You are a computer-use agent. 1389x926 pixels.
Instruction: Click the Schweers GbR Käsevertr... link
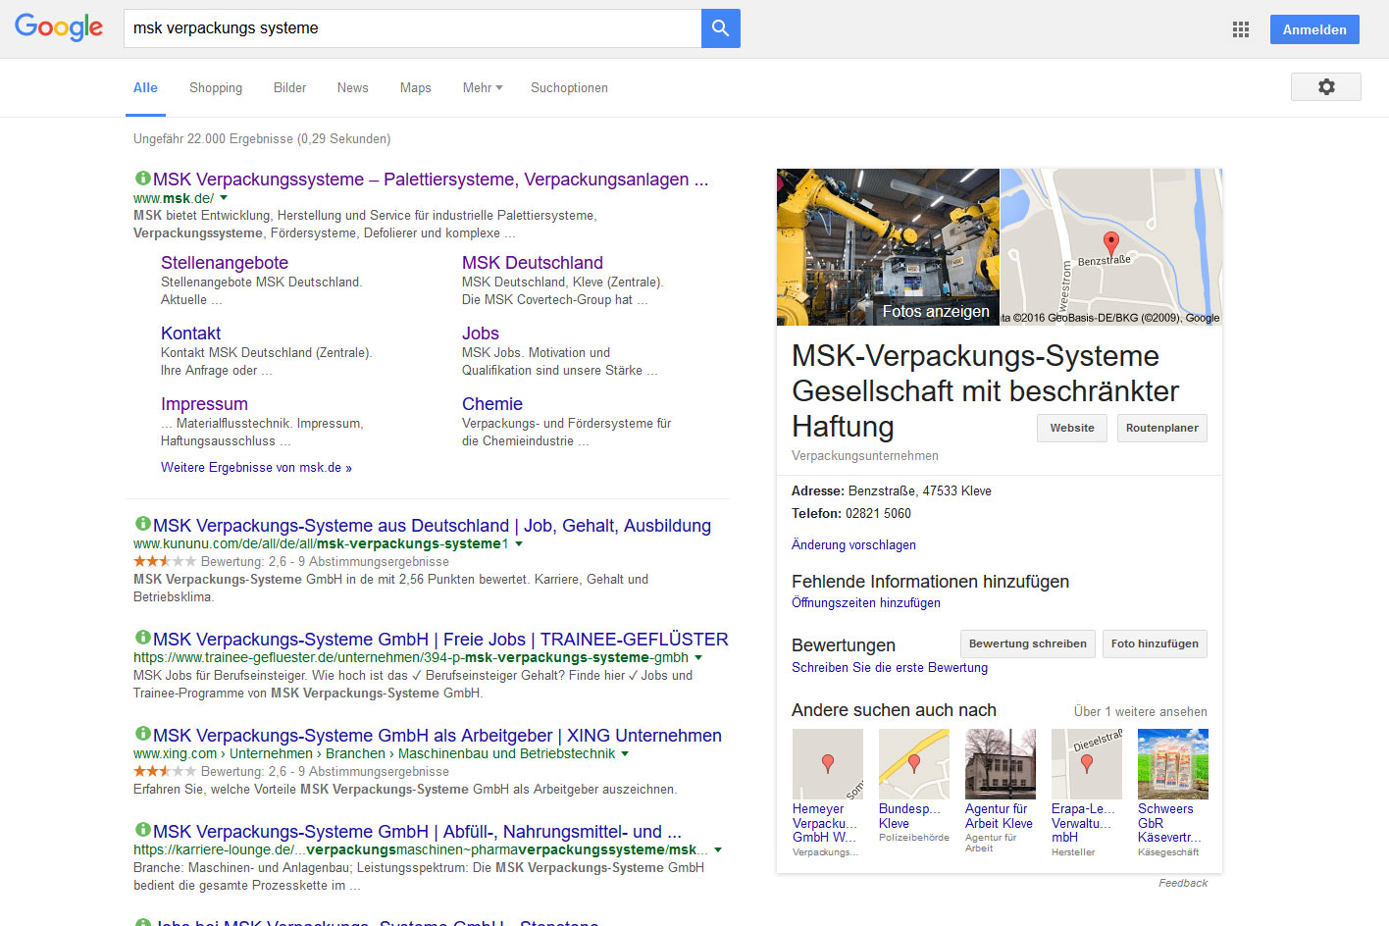(1169, 823)
